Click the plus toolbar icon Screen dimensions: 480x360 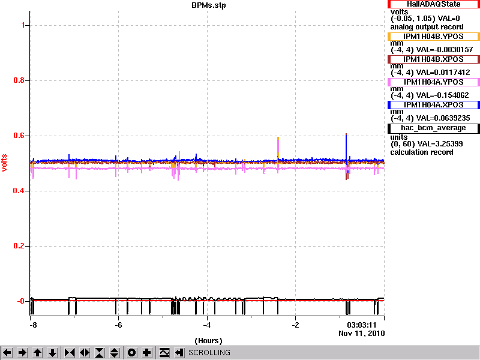click(x=146, y=353)
